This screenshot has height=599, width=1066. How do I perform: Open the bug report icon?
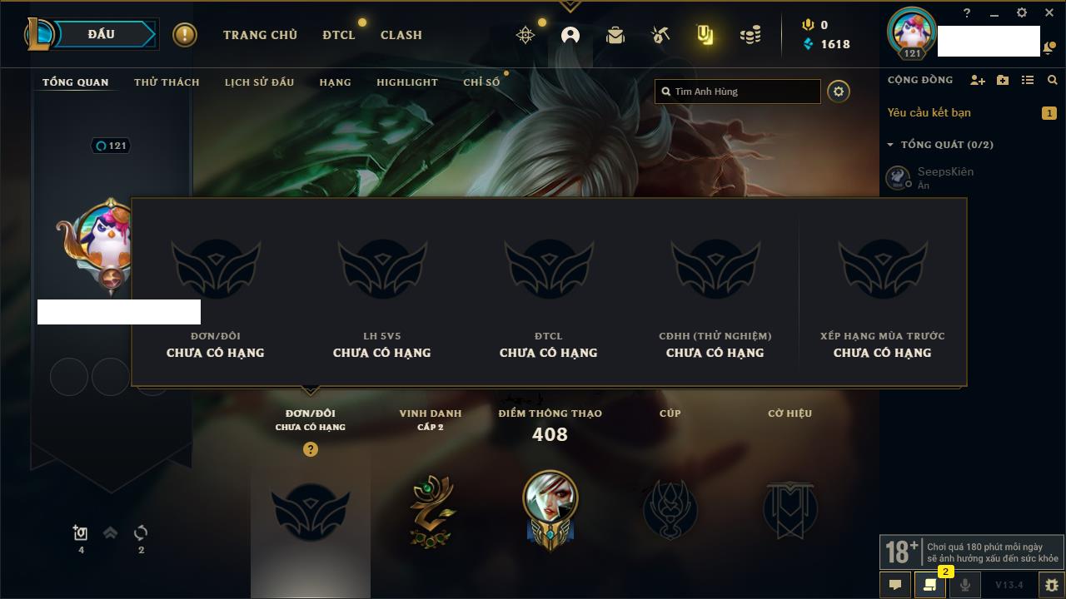point(1052,585)
